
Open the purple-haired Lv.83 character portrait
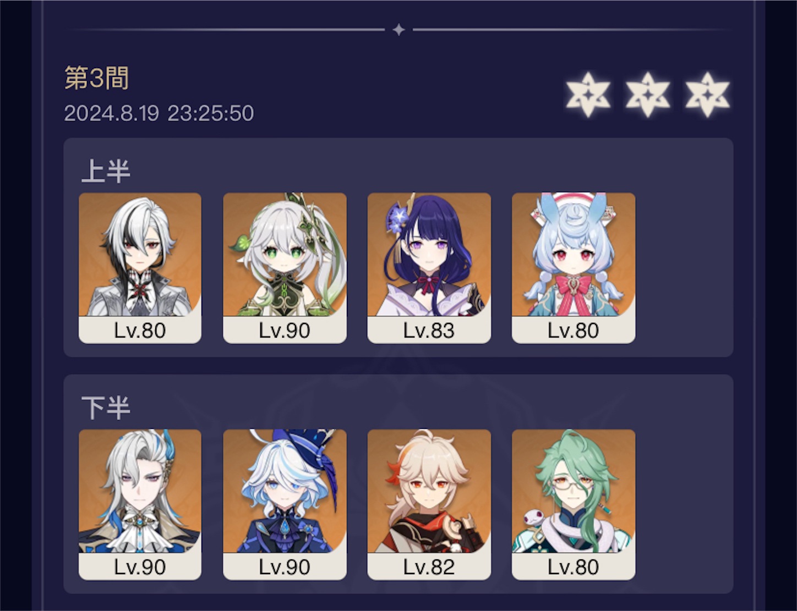tap(429, 268)
